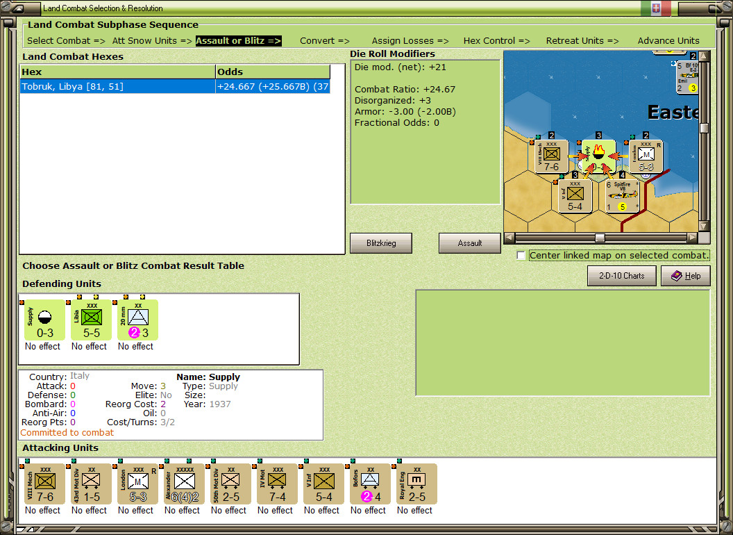
Task: Click Att Snow Units subphase label
Action: tap(152, 41)
